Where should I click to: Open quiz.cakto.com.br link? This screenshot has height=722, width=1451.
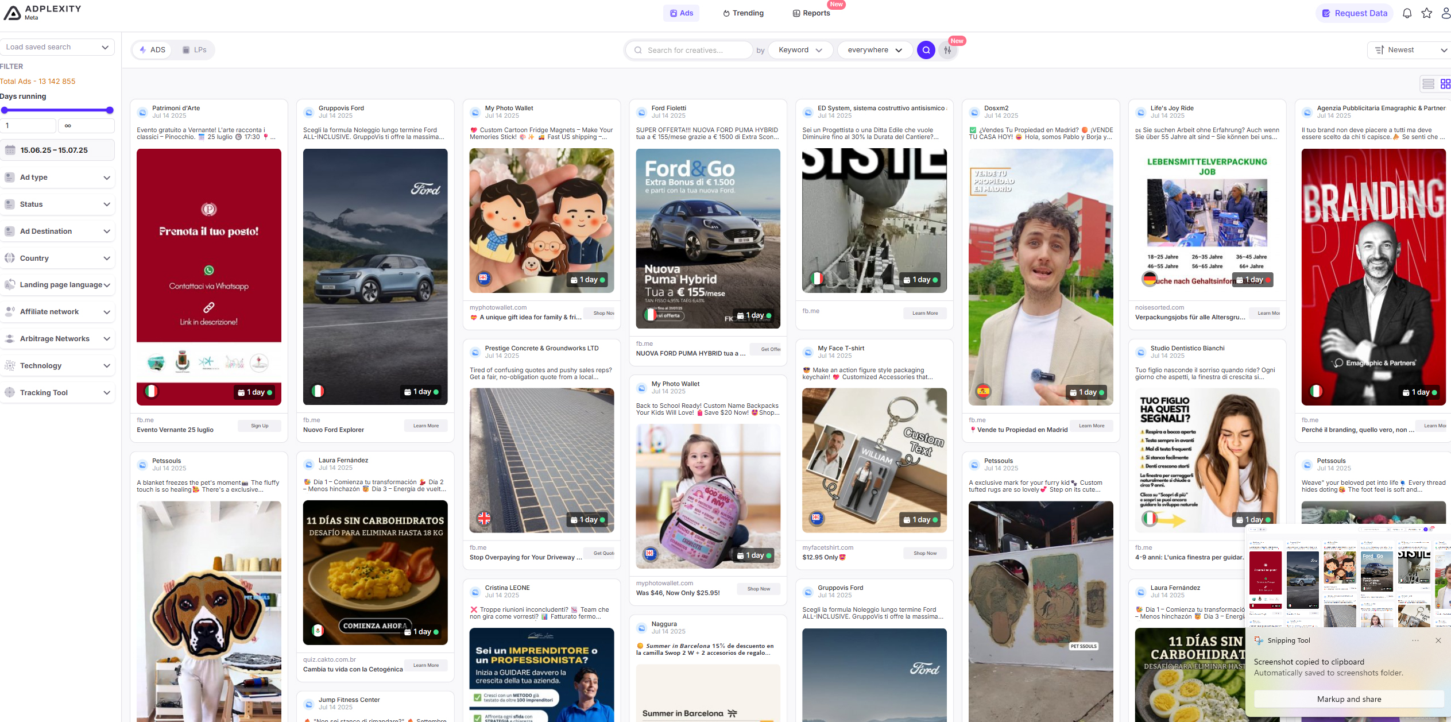(329, 659)
